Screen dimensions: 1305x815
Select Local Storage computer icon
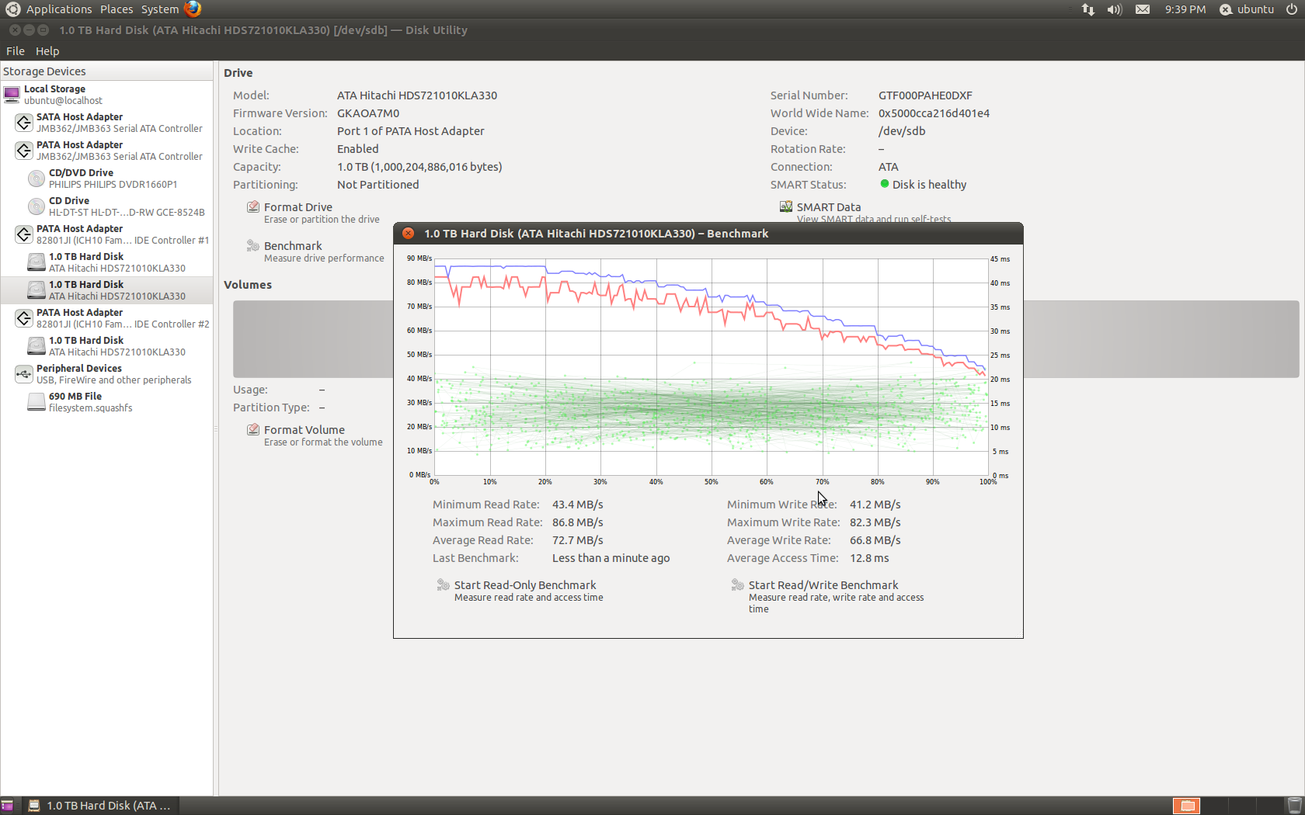tap(12, 95)
